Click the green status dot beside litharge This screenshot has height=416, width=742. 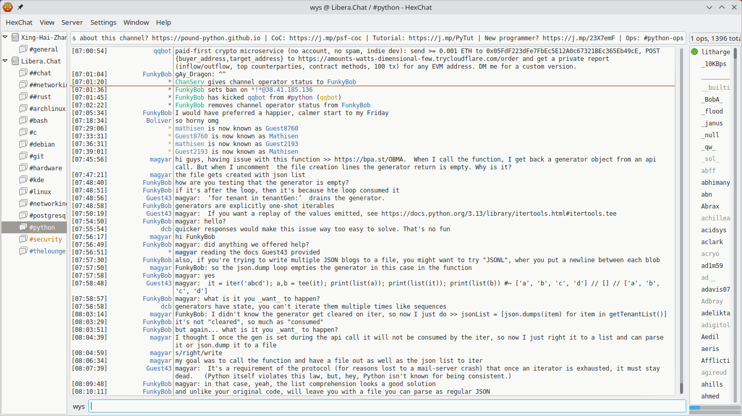(x=694, y=52)
